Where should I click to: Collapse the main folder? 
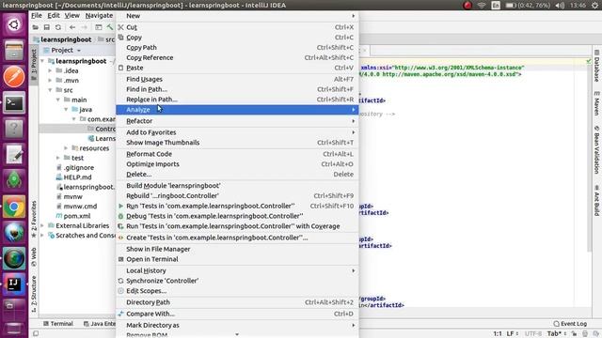point(58,100)
